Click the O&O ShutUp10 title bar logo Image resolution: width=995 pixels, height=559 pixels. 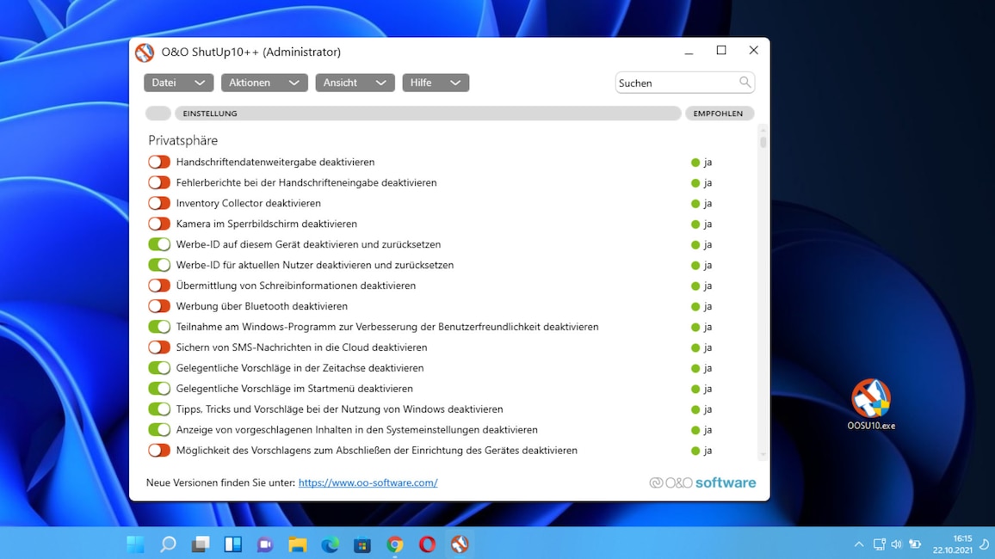145,52
